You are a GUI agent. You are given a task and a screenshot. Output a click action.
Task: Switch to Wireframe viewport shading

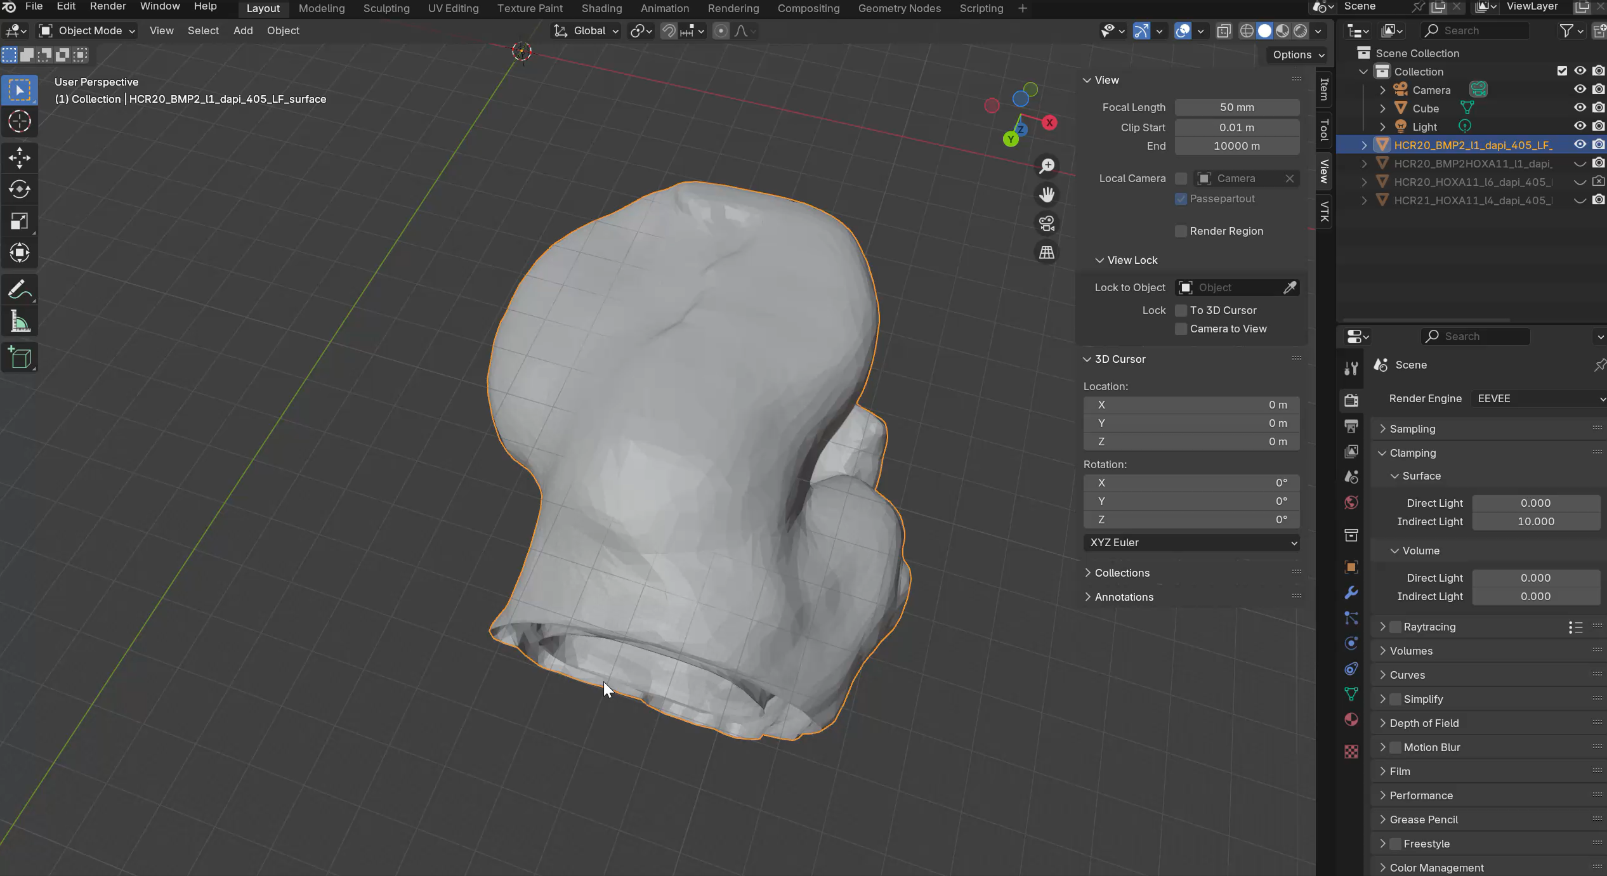1247,30
